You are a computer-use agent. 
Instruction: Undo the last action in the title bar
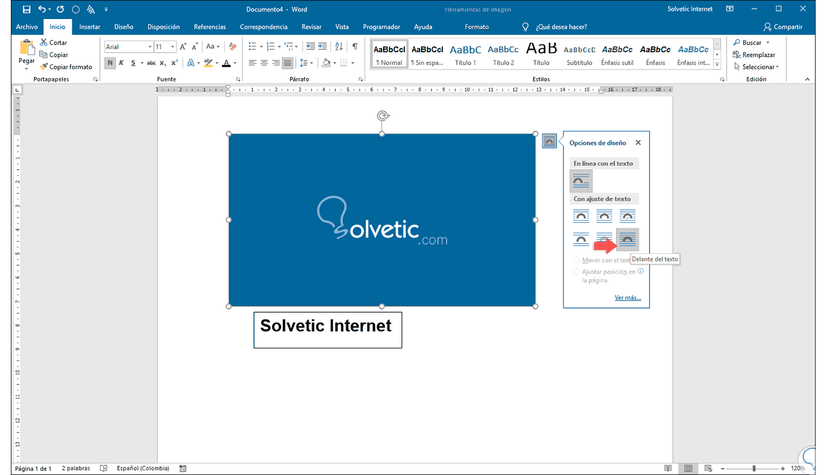pyautogui.click(x=42, y=9)
